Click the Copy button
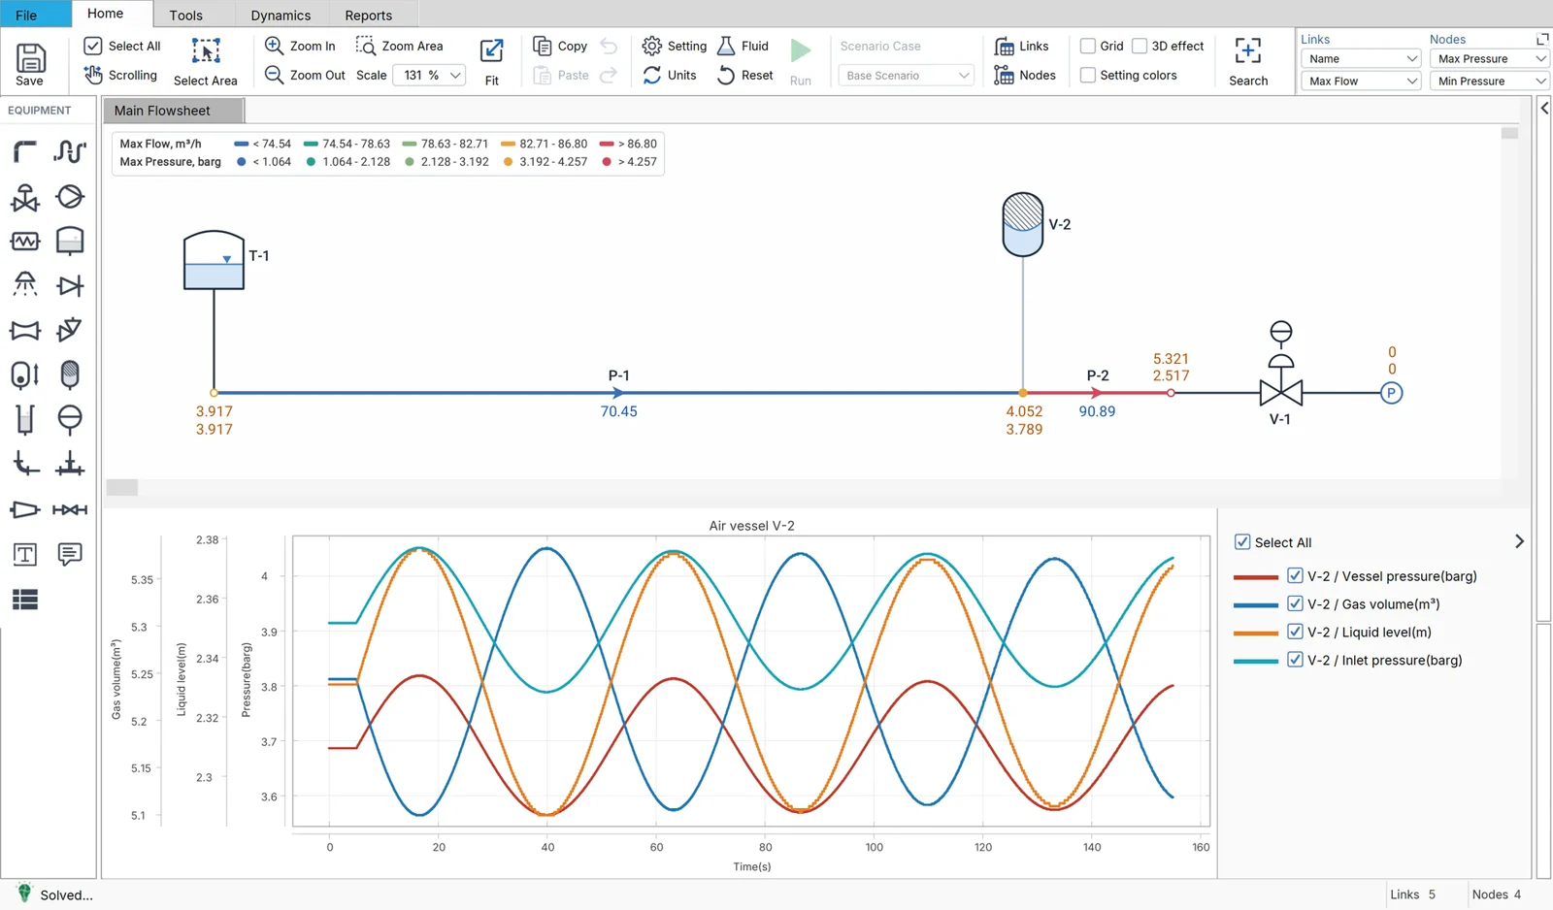1553x910 pixels. pos(560,46)
